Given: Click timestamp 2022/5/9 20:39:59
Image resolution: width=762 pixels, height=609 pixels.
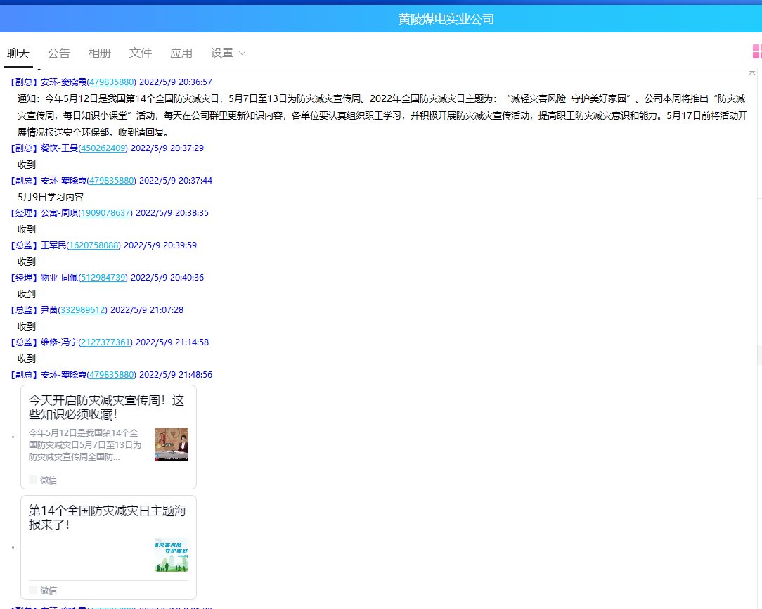Looking at the screenshot, I should 160,245.
